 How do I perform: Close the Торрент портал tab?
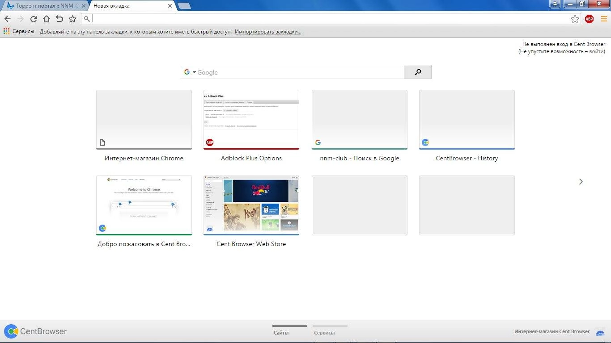pyautogui.click(x=84, y=6)
